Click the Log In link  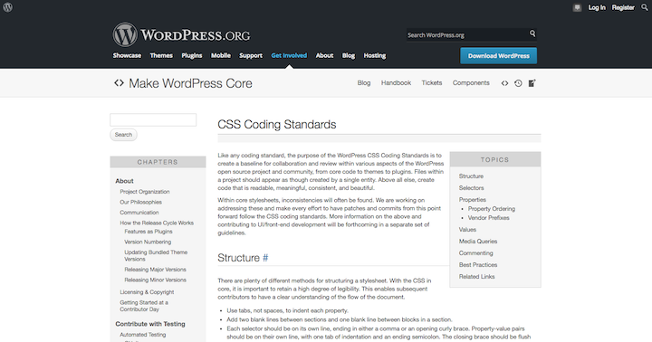pos(597,7)
